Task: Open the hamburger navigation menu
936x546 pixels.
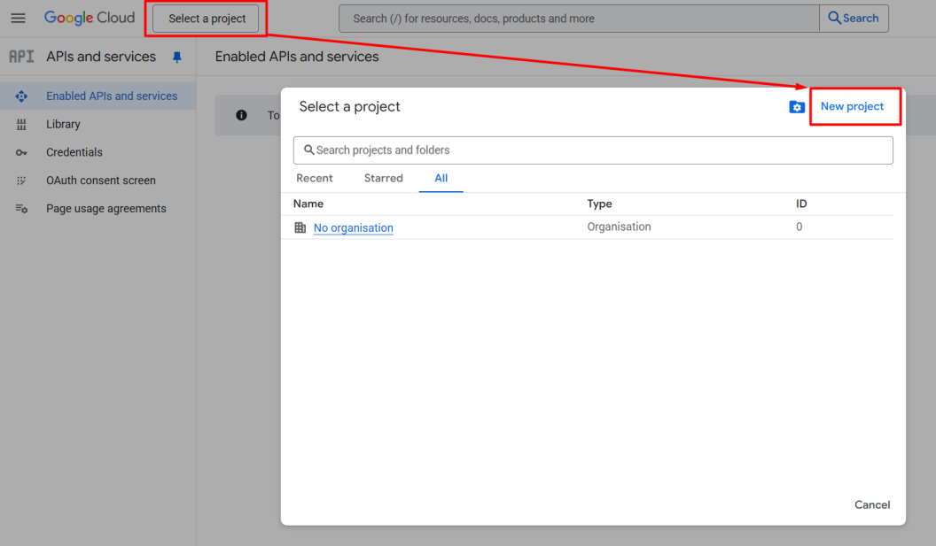Action: pyautogui.click(x=18, y=18)
